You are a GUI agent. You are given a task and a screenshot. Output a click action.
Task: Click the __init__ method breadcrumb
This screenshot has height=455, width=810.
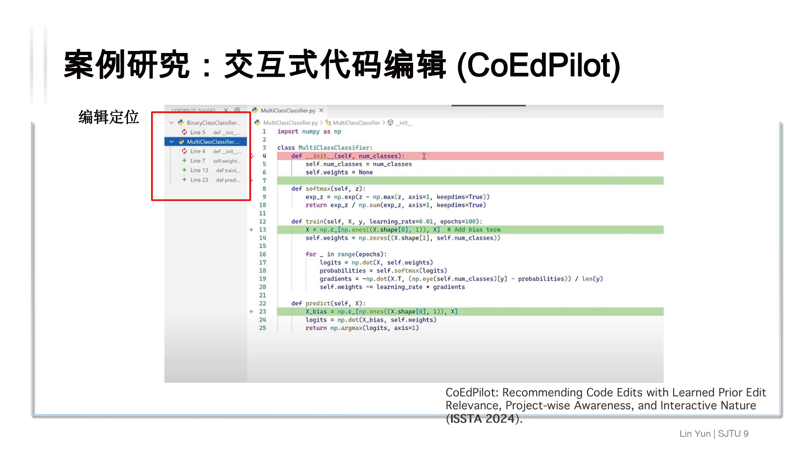point(403,123)
